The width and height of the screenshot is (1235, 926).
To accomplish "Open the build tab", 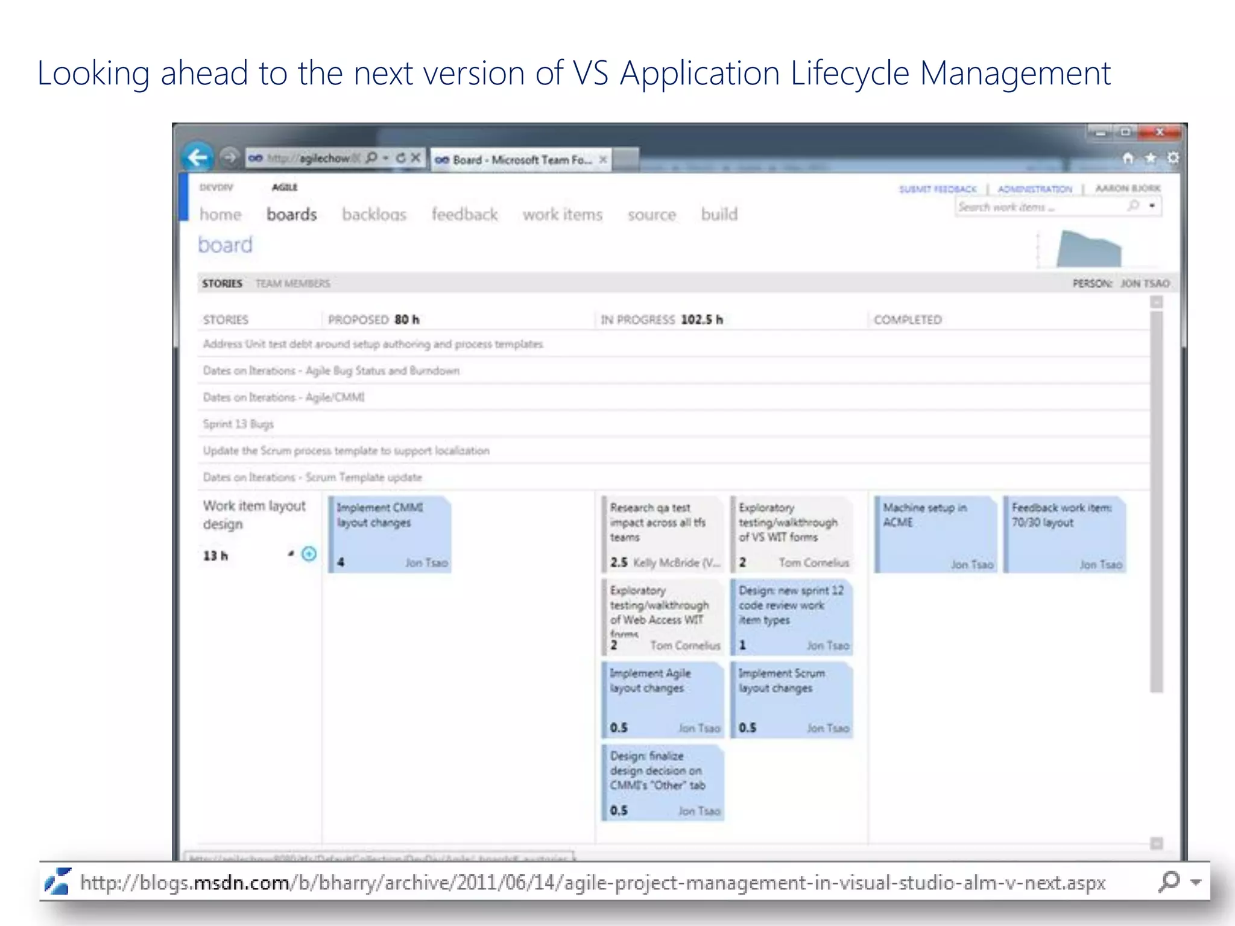I will coord(719,215).
